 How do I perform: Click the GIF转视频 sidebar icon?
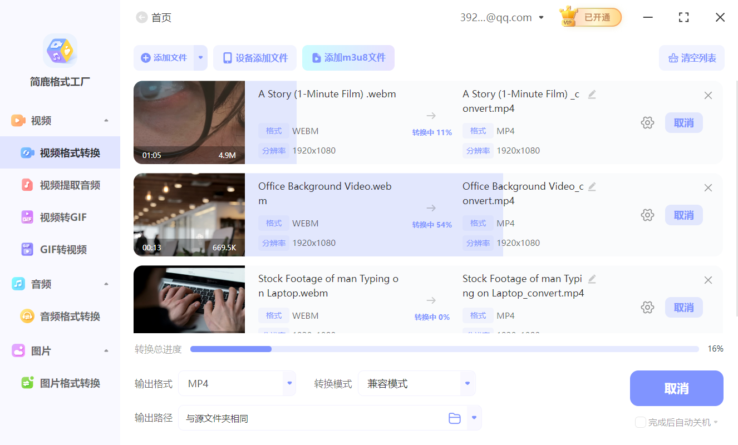[x=27, y=249]
